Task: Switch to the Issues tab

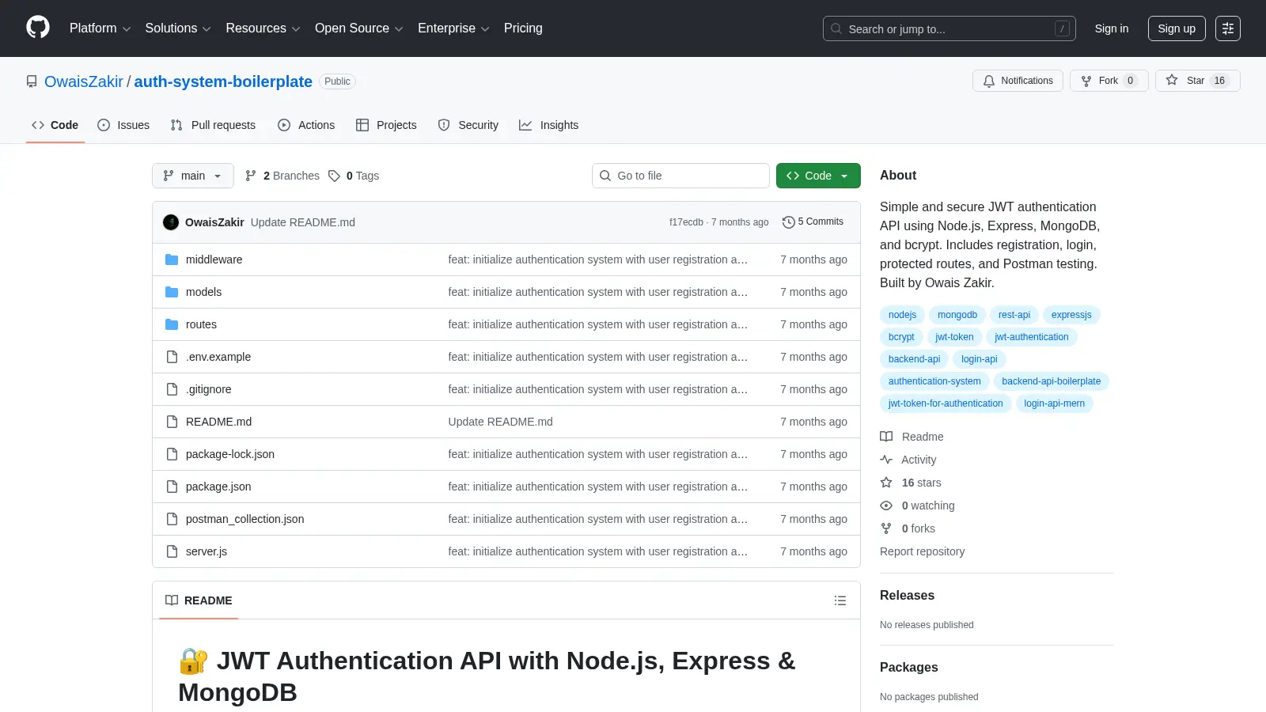Action: coord(123,125)
